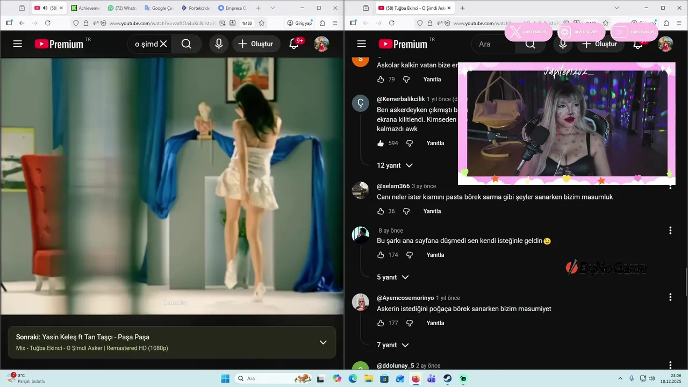The image size is (688, 387).
Task: Click tracking protection shield in left window
Action: (76, 23)
